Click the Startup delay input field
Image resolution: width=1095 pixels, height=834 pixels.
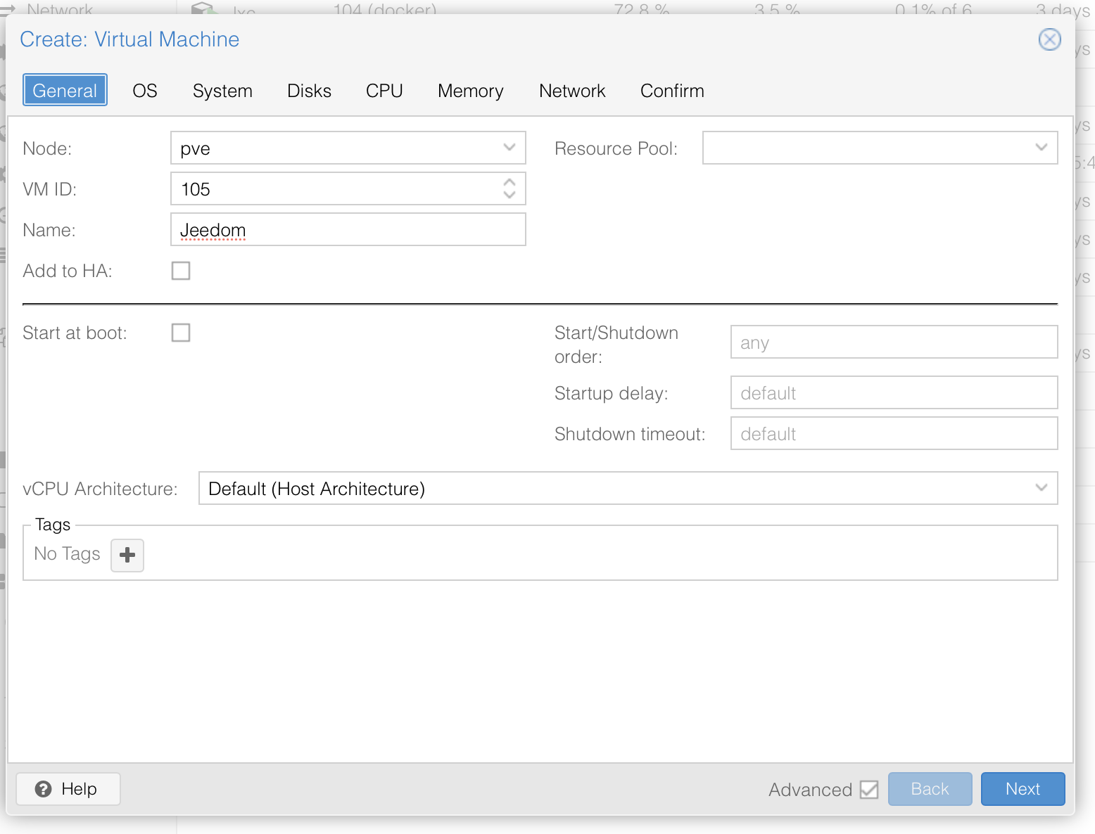894,392
